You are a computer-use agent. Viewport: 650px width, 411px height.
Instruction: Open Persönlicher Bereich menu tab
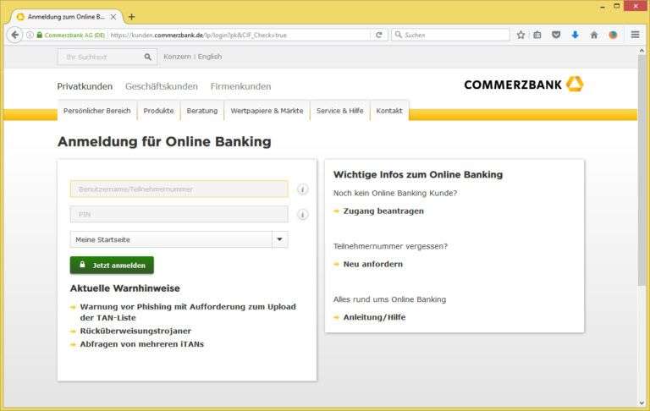(x=97, y=111)
